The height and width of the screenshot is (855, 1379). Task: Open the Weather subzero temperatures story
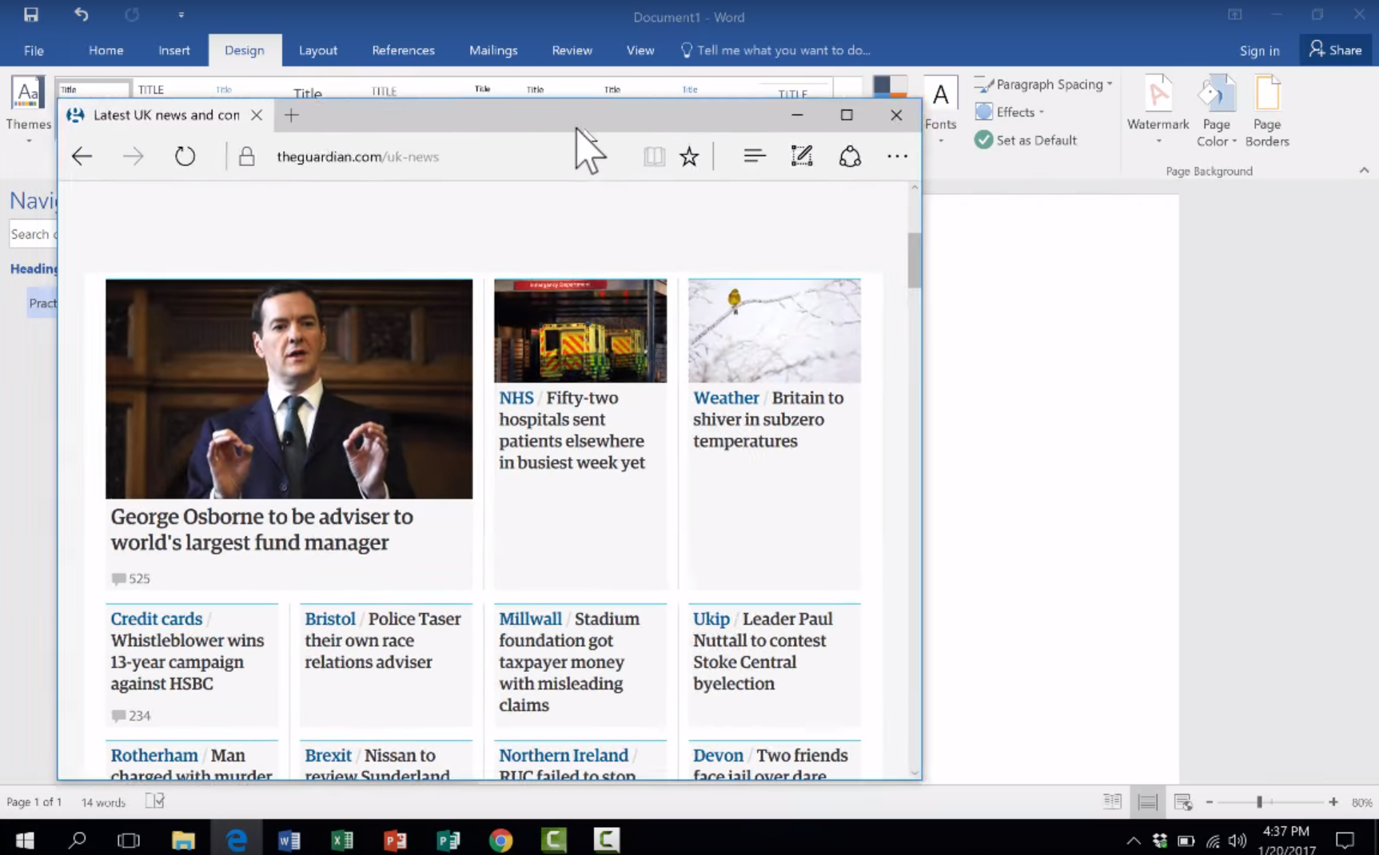coord(768,420)
